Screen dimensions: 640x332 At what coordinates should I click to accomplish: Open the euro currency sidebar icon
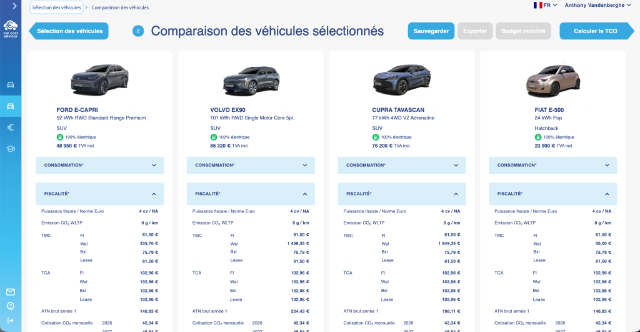point(11,128)
